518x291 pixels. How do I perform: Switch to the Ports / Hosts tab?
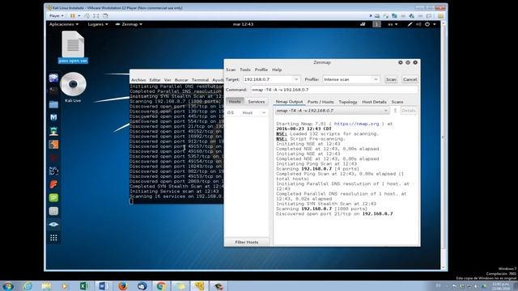point(321,102)
